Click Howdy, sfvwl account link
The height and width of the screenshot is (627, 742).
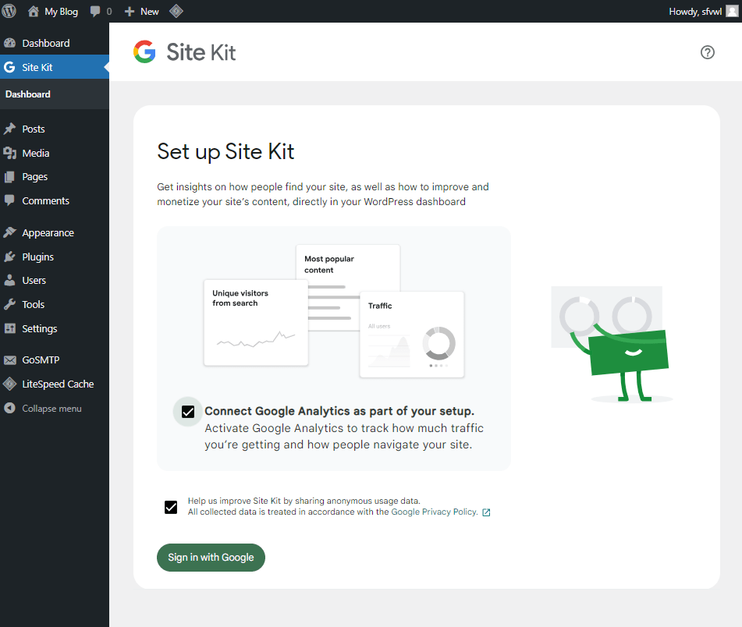pos(695,12)
